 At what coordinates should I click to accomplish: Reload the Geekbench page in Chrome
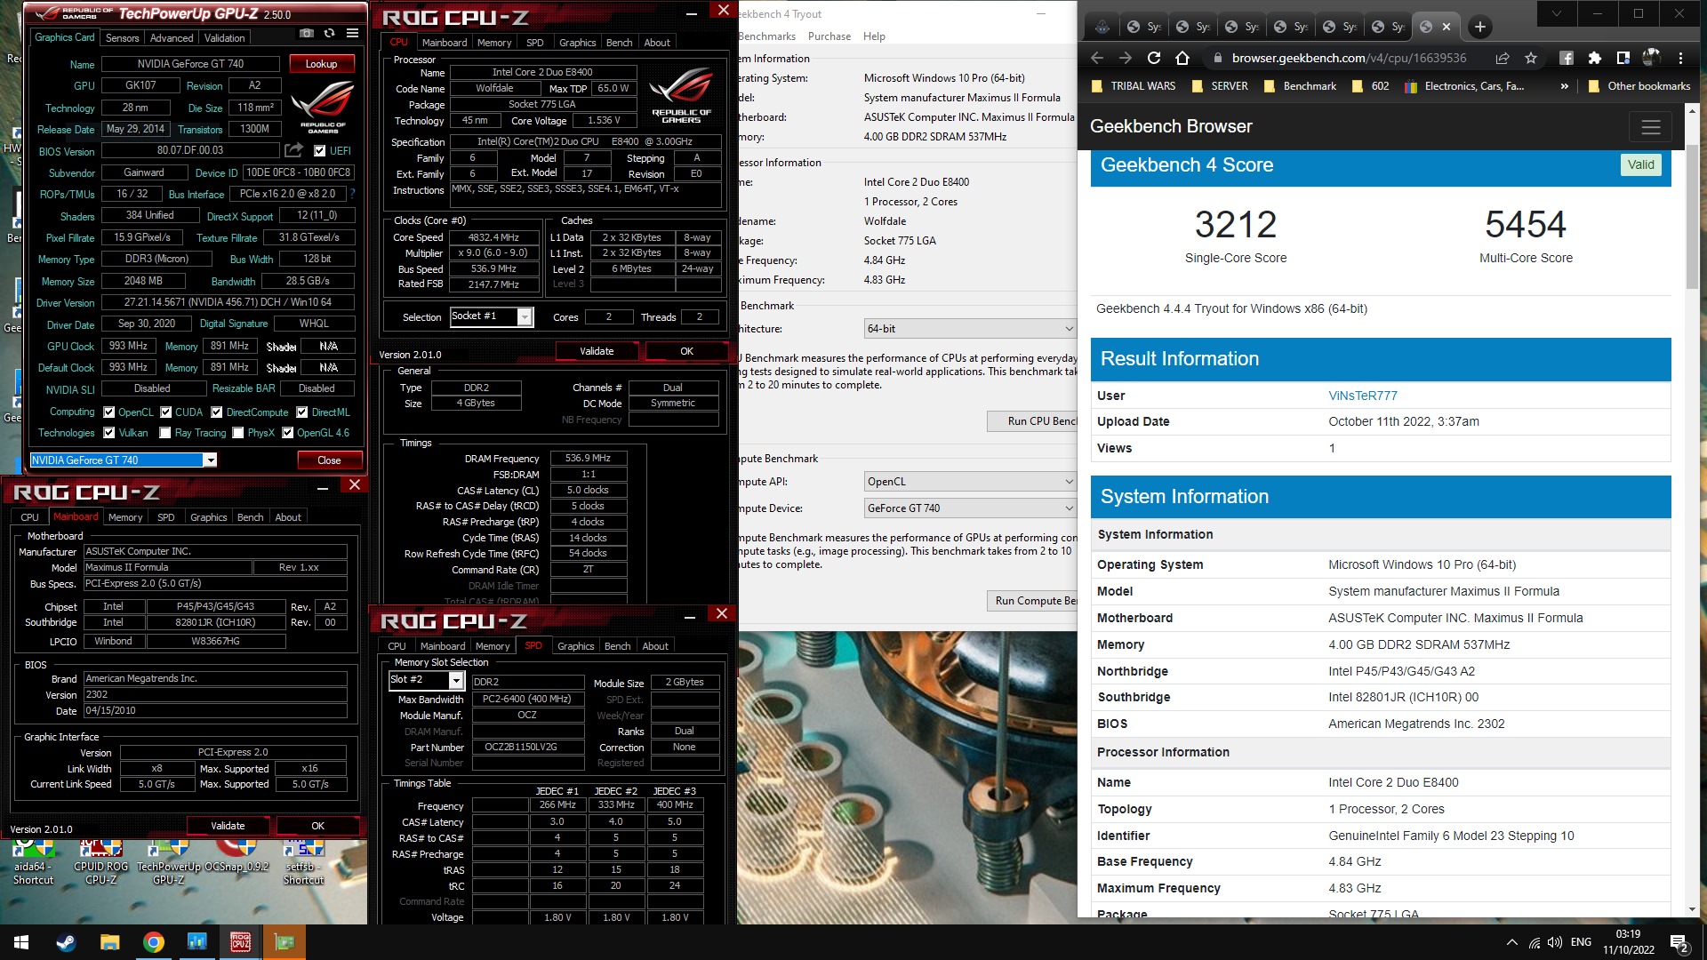1154,58
